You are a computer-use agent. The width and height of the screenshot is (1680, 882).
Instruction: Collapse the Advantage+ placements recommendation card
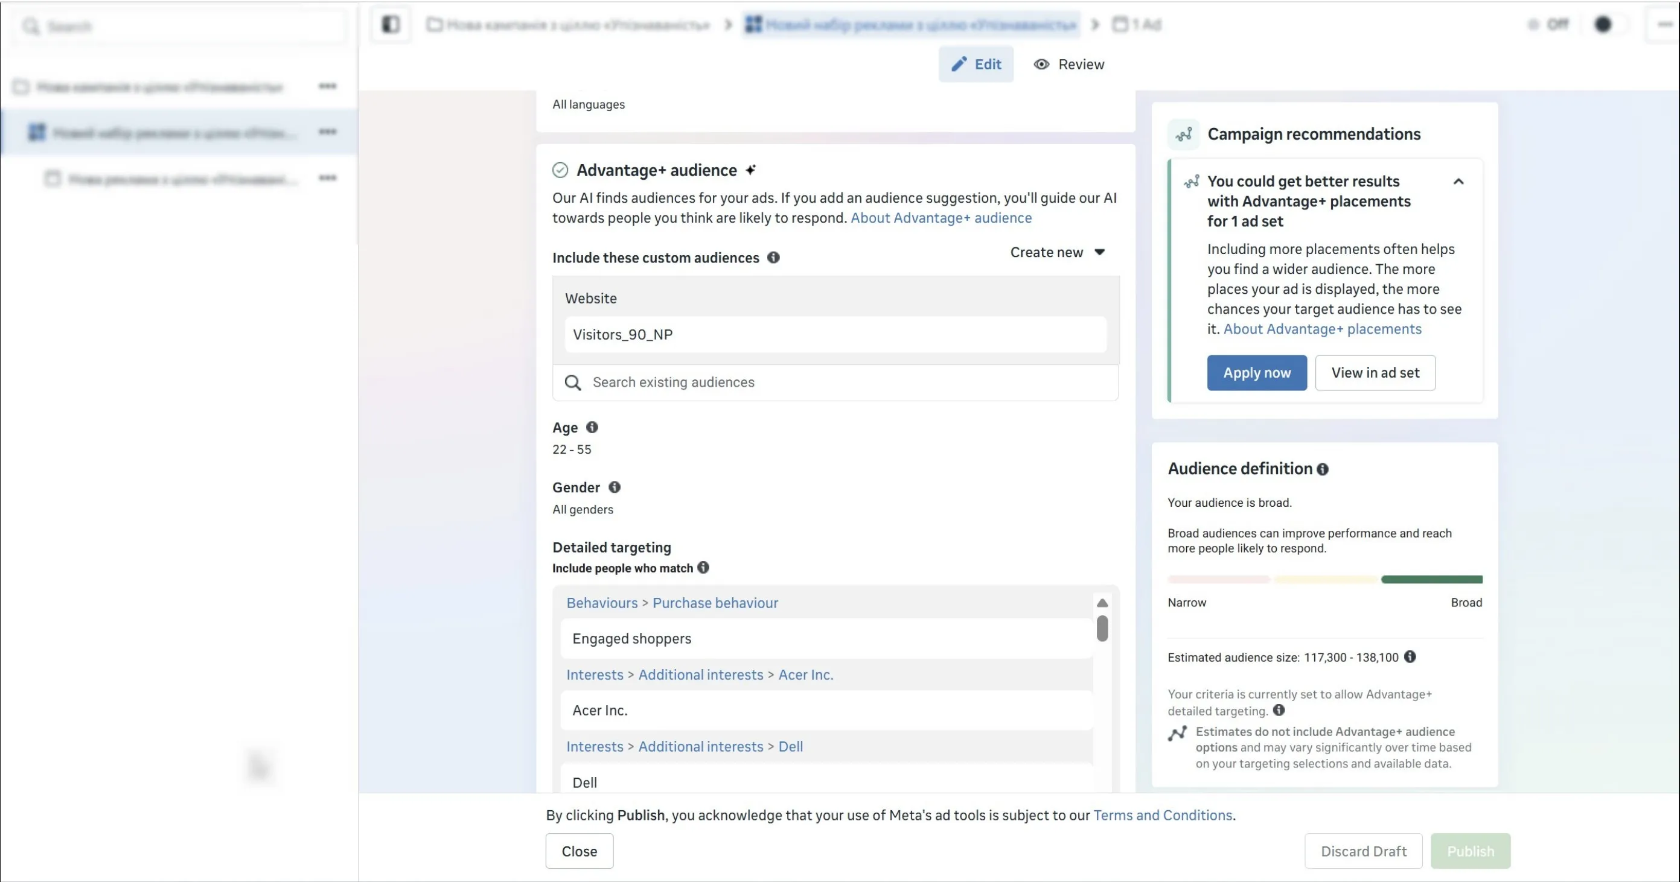(1458, 181)
